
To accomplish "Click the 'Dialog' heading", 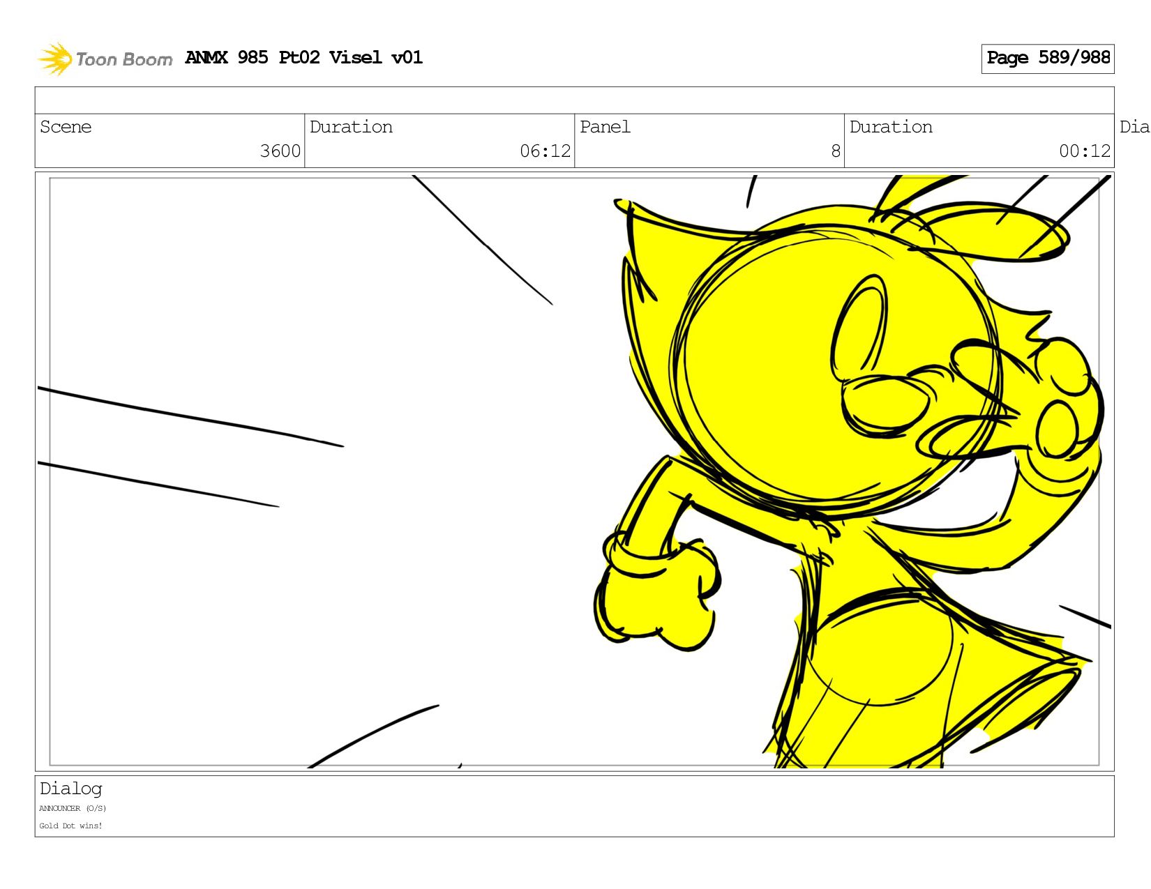I will [71, 789].
